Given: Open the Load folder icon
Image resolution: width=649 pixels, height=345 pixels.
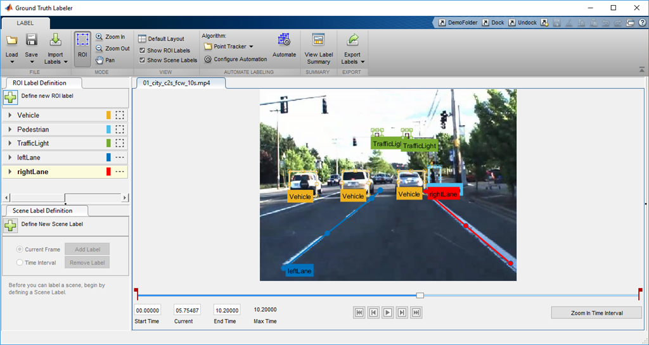Looking at the screenshot, I should coord(11,40).
